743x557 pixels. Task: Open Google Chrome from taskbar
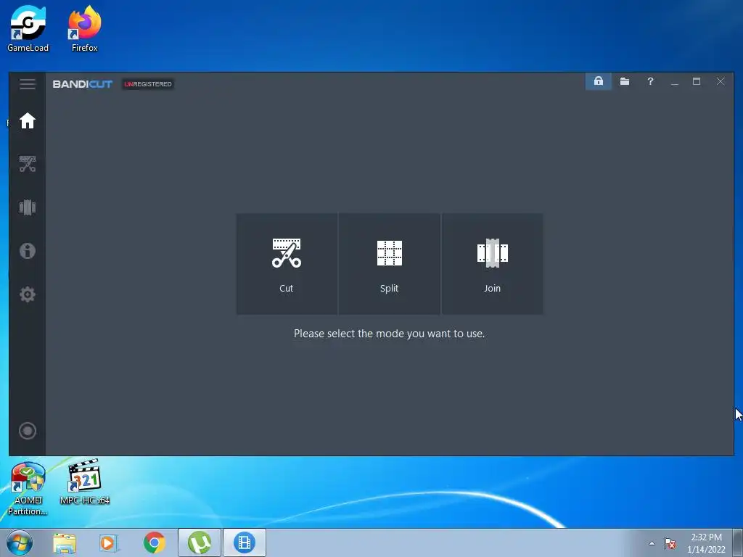click(x=154, y=542)
